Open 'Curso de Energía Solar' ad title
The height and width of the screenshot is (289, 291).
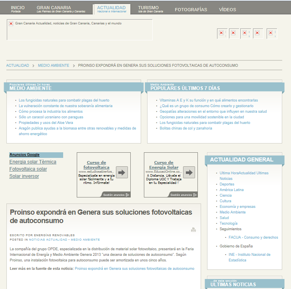[x=164, y=165]
